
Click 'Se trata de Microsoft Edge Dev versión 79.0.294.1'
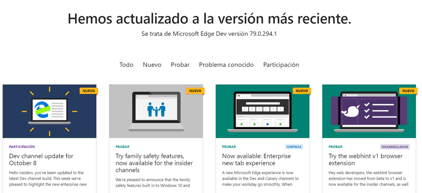(x=209, y=34)
